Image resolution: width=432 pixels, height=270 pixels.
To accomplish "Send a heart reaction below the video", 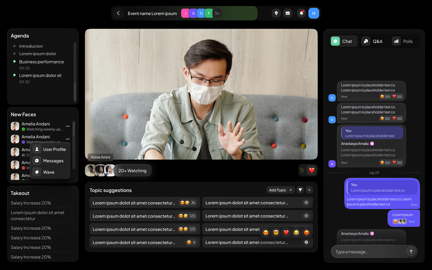I will click(312, 170).
